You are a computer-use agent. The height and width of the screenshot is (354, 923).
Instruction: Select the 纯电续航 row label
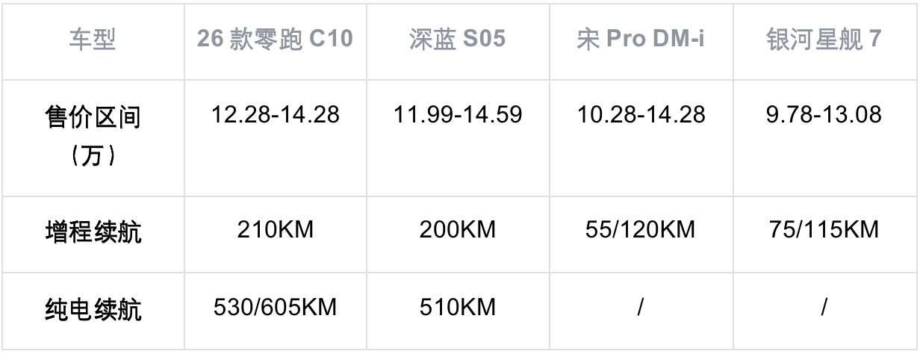[x=93, y=309]
